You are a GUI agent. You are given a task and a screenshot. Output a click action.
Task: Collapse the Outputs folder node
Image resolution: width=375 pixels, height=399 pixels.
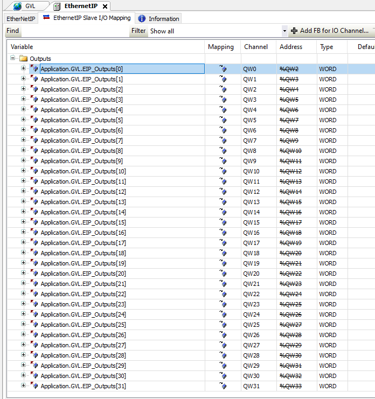click(12, 58)
